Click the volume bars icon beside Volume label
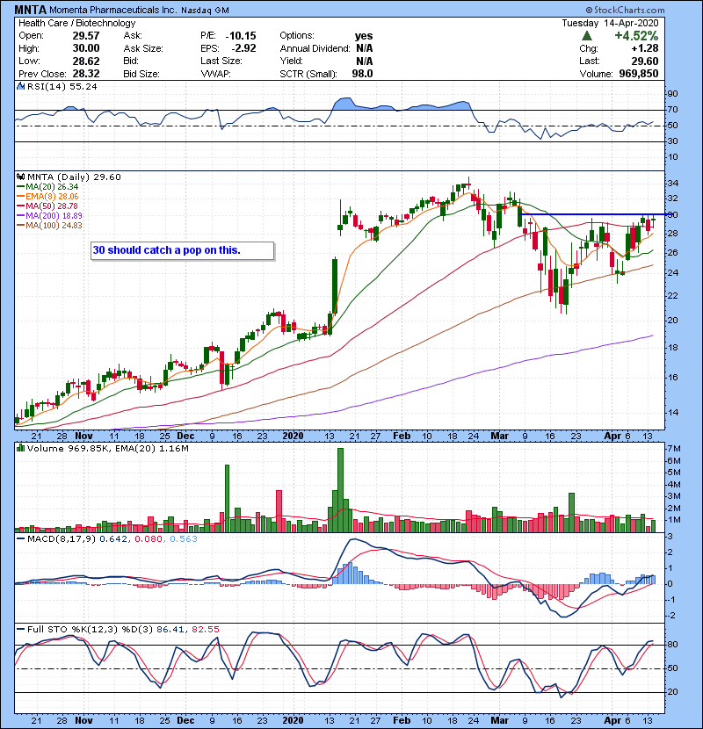 click(20, 448)
